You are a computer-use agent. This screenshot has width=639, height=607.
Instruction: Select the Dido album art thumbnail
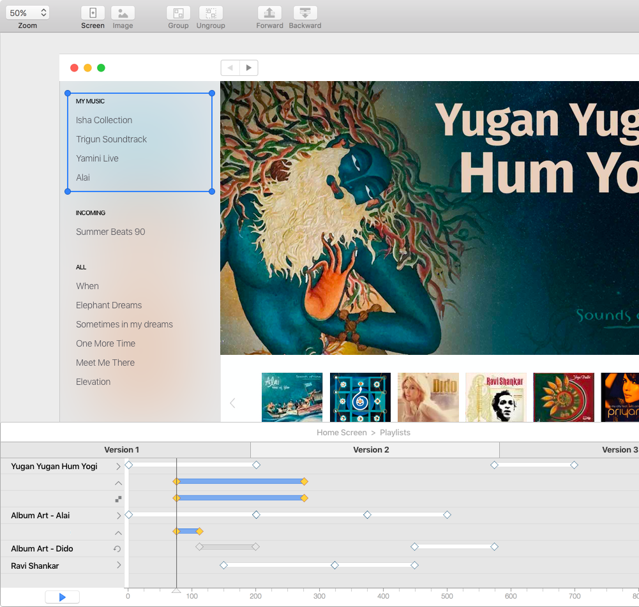[428, 397]
